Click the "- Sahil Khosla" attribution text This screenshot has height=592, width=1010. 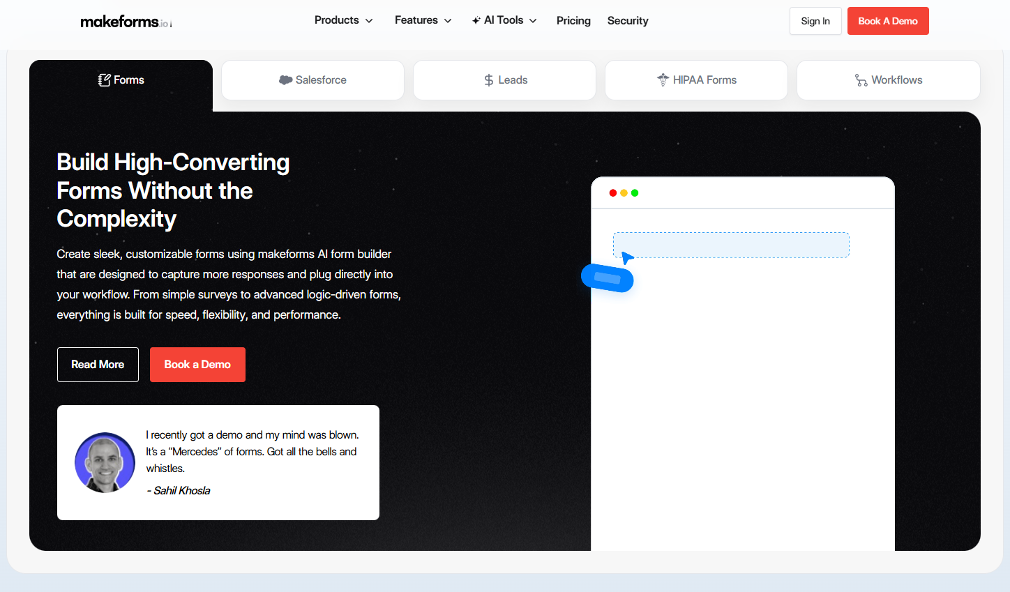click(178, 491)
